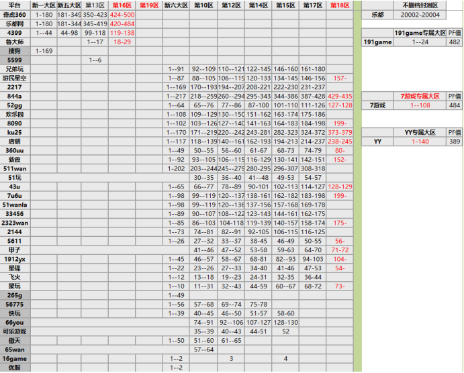The height and width of the screenshot is (373, 464).
Task: Select the "可乐游戏" row label
Action: coord(15,331)
